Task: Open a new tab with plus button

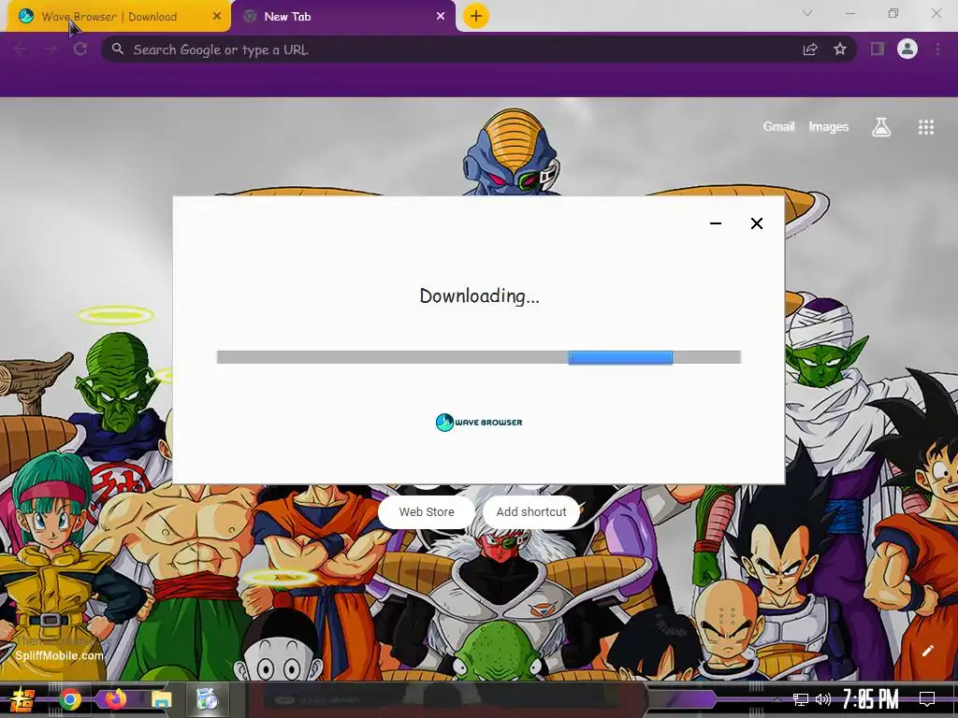Action: tap(476, 16)
